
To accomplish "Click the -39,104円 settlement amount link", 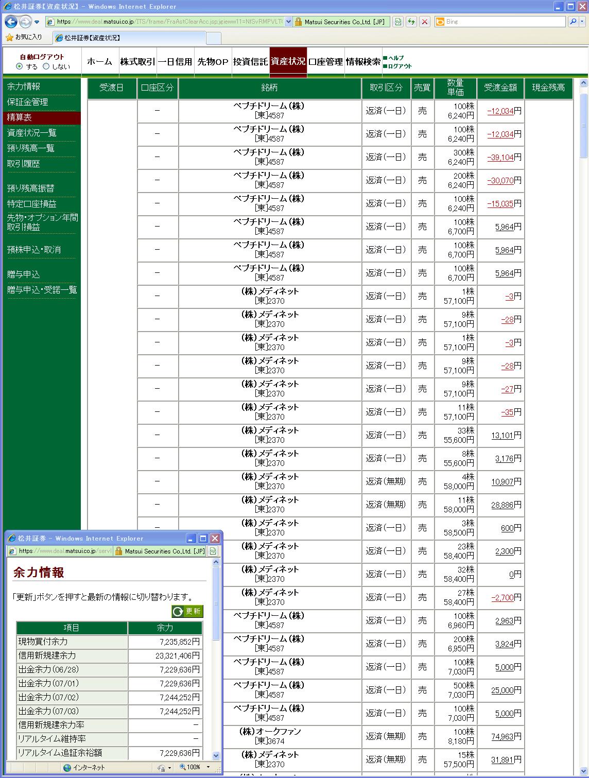I will (x=500, y=158).
